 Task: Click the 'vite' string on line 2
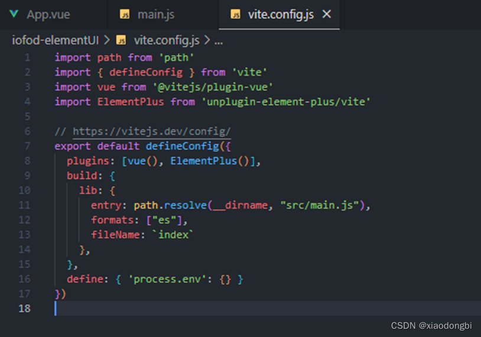[249, 73]
